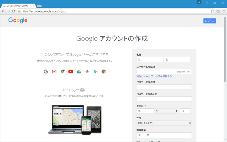The image size is (227, 142).
Task: Click the Google Photos pinwheel icon
Action: click(87, 71)
